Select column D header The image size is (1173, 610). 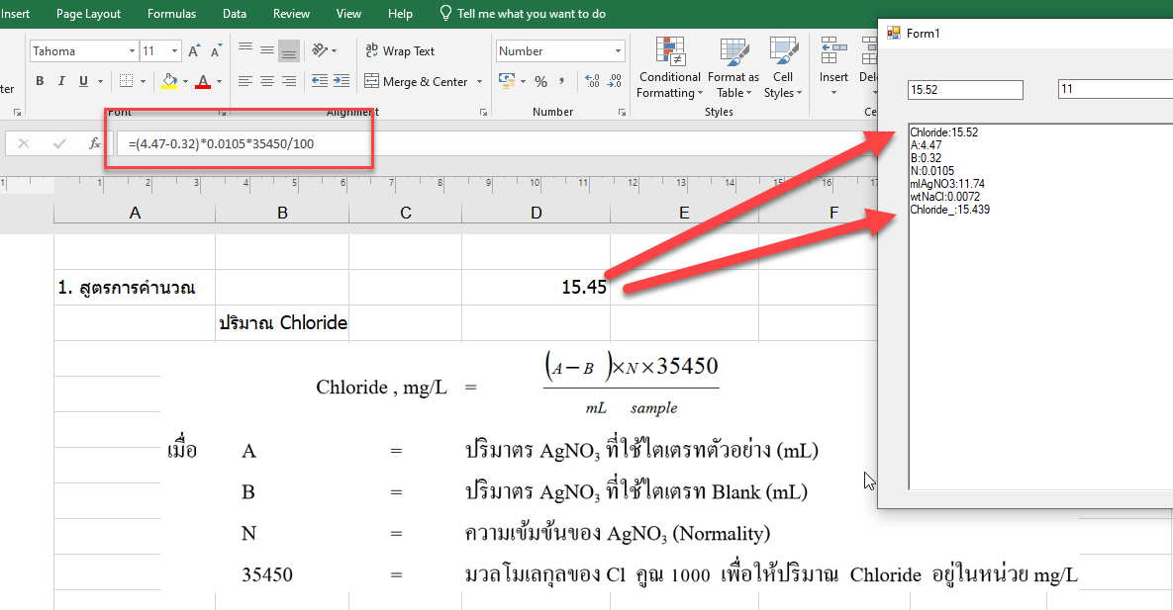[536, 213]
